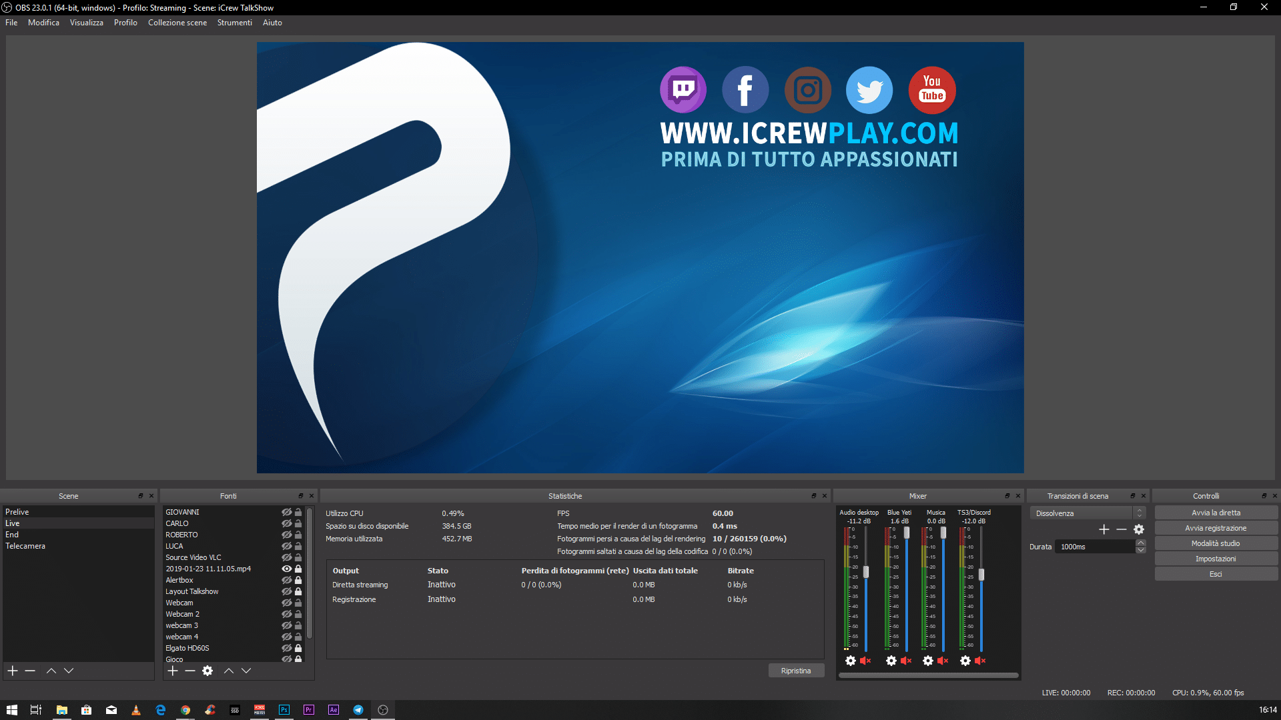Click Avvia registrazione to start recording
Screen dimensions: 1281x720
[x=1216, y=528]
